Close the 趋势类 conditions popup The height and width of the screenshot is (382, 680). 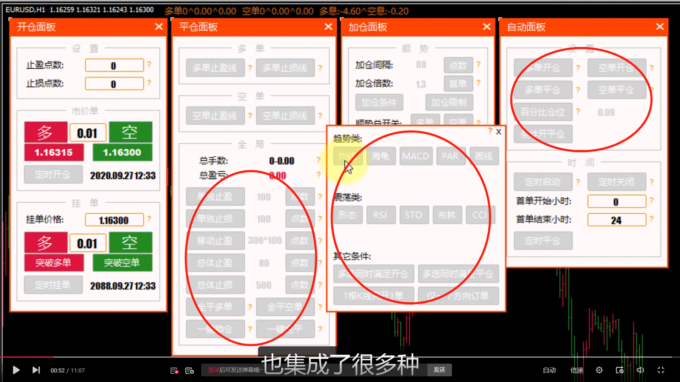499,132
